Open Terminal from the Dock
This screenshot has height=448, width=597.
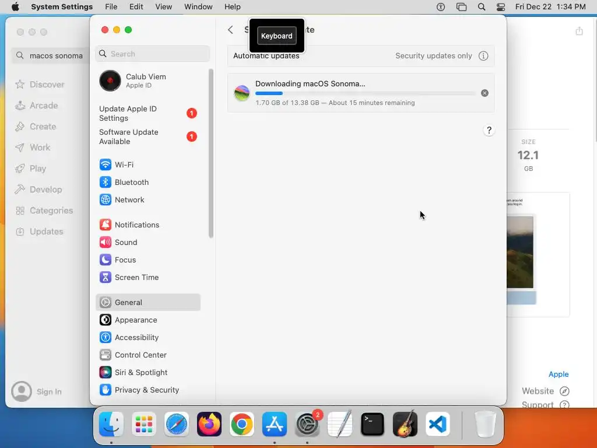pos(373,424)
